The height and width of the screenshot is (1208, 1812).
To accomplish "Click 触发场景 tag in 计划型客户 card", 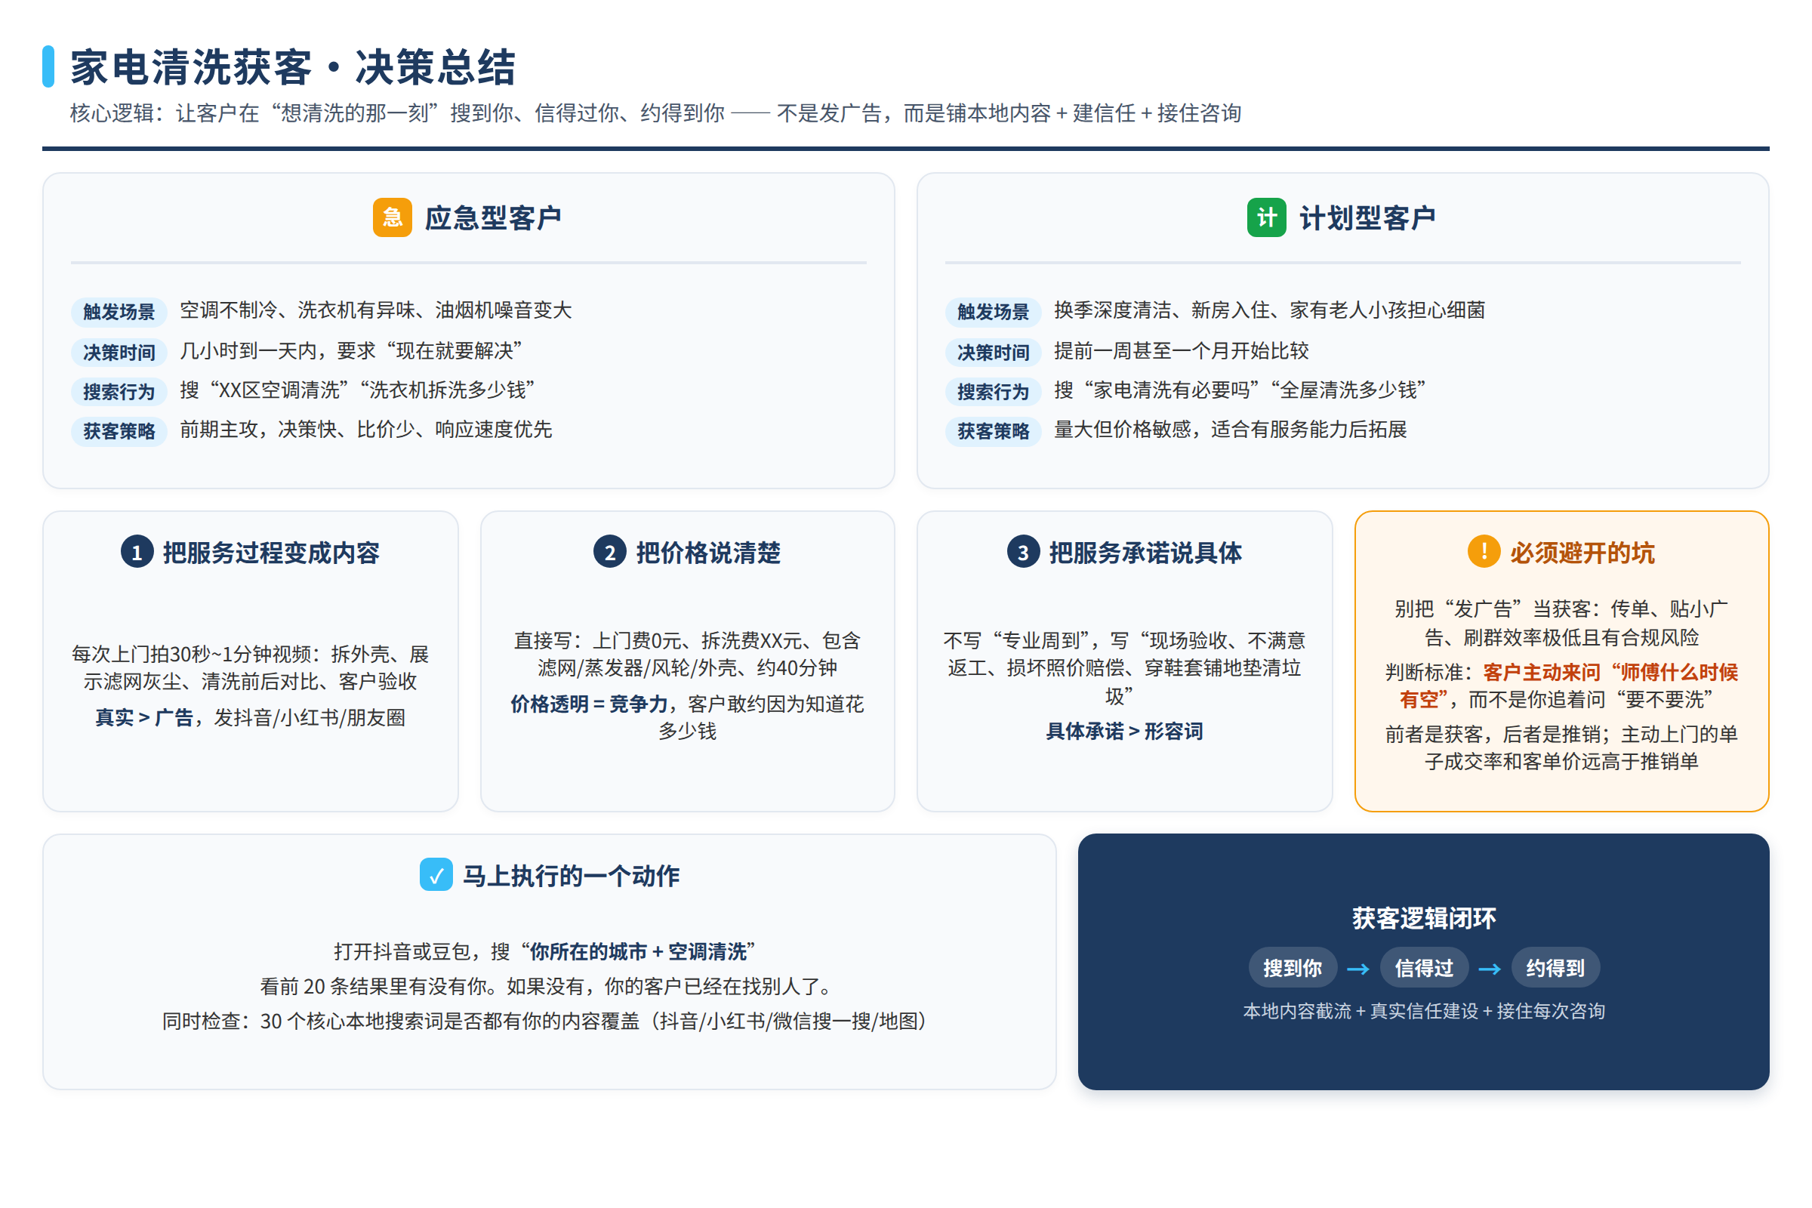I will [994, 311].
